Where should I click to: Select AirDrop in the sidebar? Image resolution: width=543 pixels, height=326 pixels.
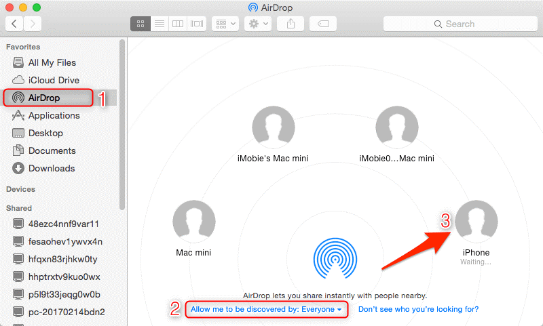48,98
